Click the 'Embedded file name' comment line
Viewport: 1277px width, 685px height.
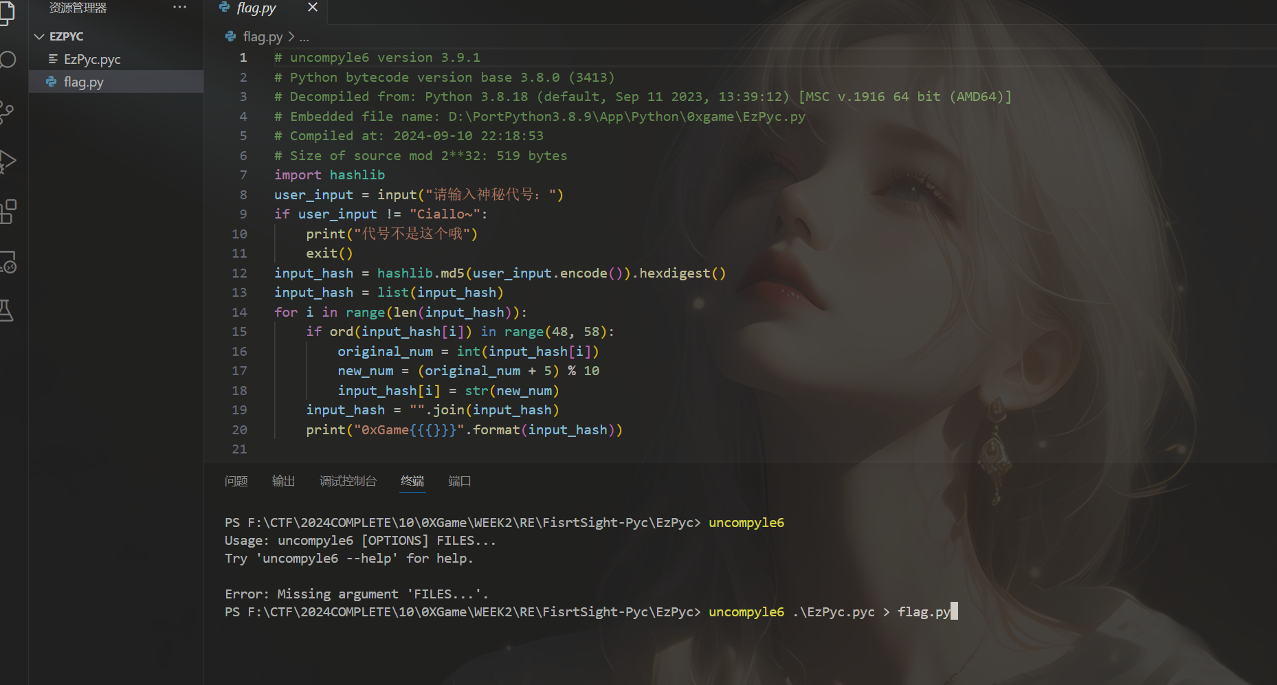click(540, 117)
